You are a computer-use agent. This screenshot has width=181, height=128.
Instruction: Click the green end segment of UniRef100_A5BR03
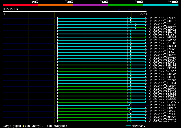[x=139, y=37]
